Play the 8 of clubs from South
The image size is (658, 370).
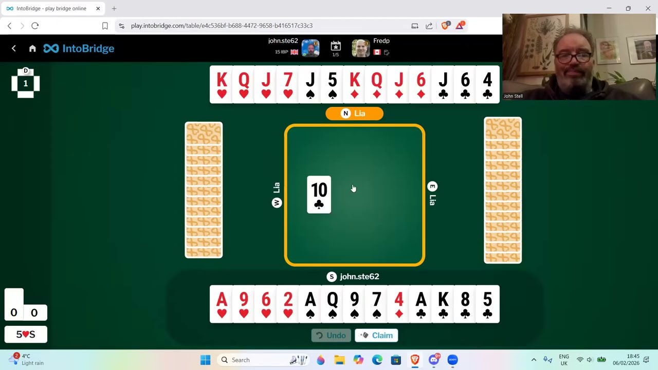click(x=465, y=304)
